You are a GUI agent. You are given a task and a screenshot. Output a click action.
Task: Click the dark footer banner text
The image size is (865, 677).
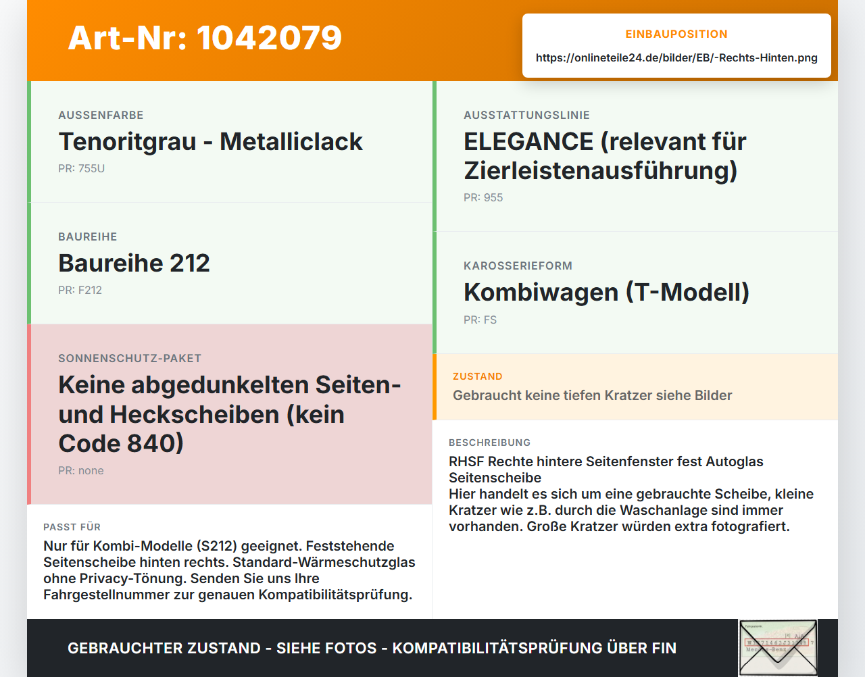pos(372,649)
